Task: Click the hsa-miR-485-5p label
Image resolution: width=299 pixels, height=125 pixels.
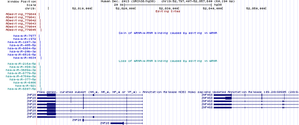Action: pos(23,45)
